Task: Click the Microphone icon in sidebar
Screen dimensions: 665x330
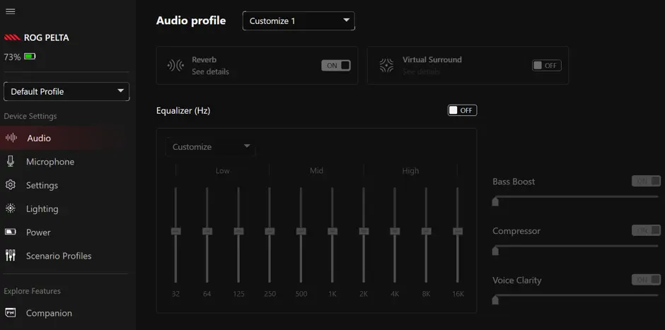Action: pos(11,161)
